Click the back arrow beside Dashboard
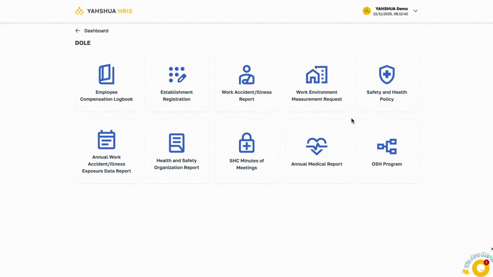The height and width of the screenshot is (277, 493). coord(78,31)
